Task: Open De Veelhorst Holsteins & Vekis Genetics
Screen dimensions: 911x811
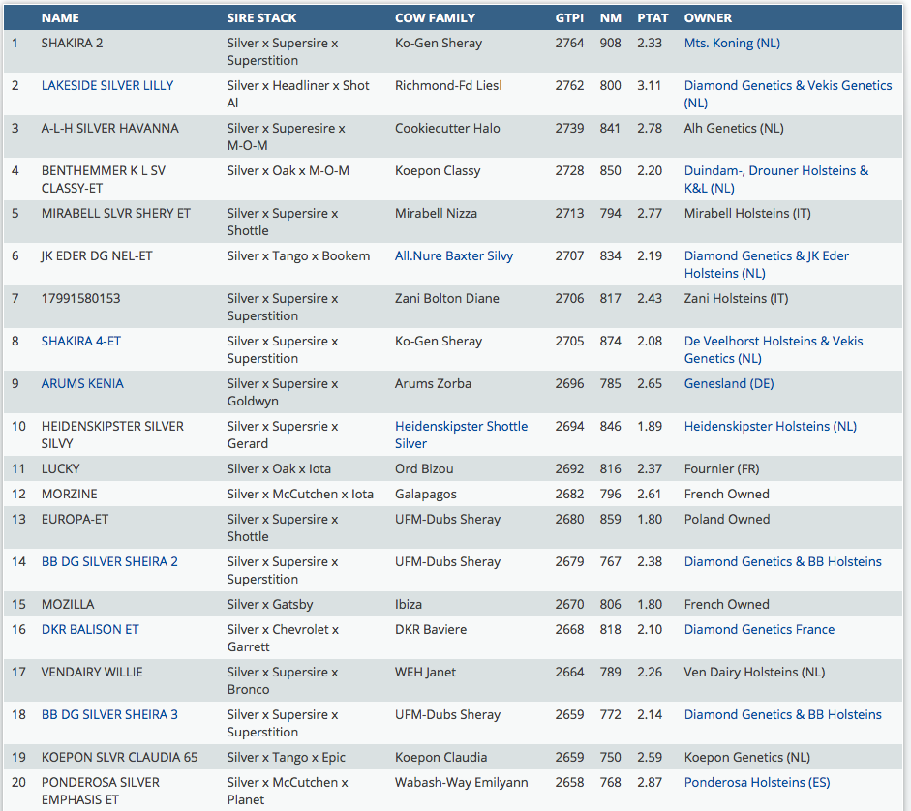Action: pyautogui.click(x=773, y=341)
